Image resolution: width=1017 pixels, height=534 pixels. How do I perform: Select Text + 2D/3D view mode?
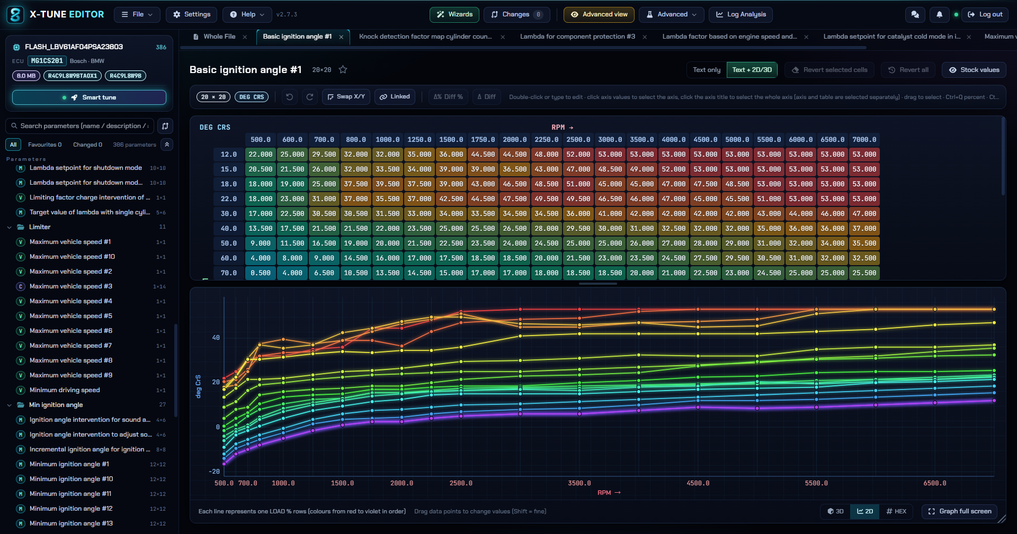click(752, 70)
